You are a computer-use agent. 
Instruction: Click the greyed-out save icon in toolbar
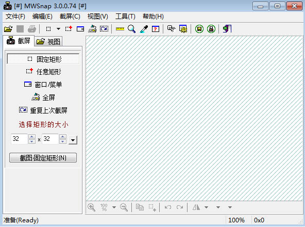[x=20, y=29]
